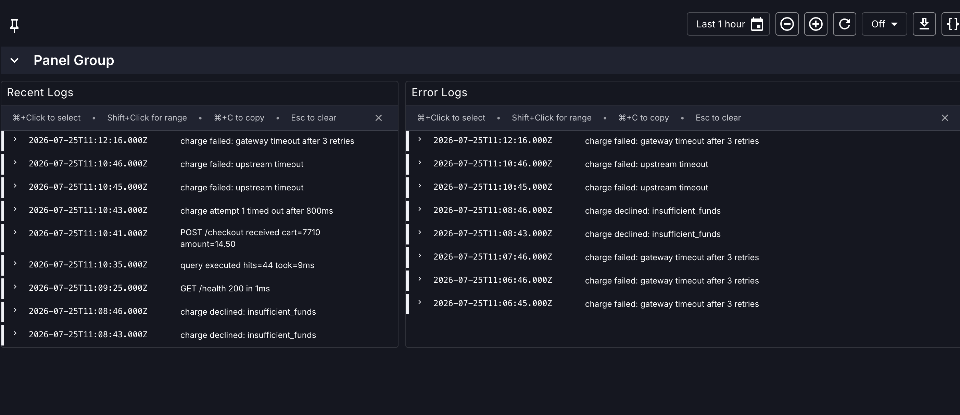960x415 pixels.
Task: Open the JSON curly braces view
Action: pos(951,24)
